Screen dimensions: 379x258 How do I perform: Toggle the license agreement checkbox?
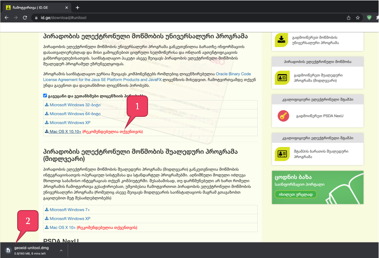(45, 95)
